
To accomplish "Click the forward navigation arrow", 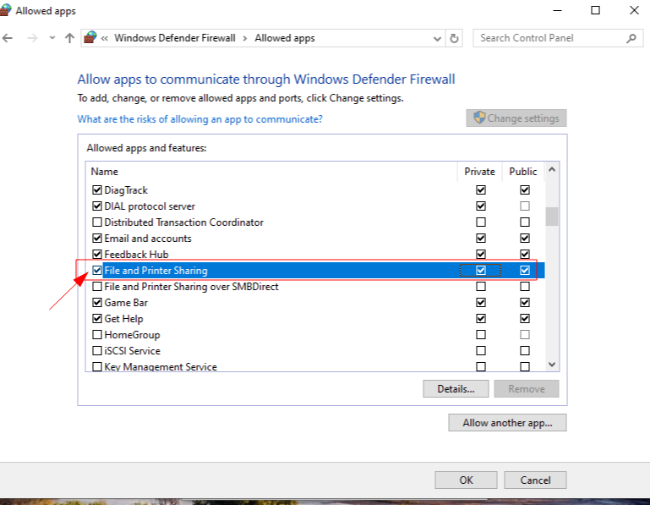I will [32, 39].
